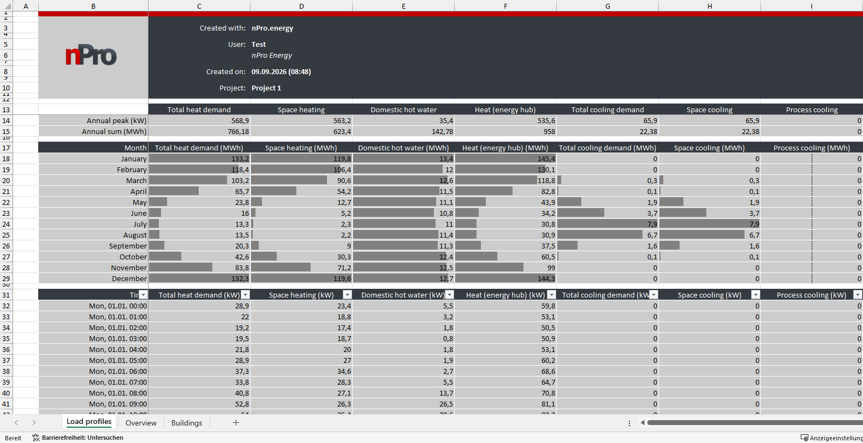863x443 pixels.
Task: Select the Project 1 cell
Action: click(x=266, y=88)
